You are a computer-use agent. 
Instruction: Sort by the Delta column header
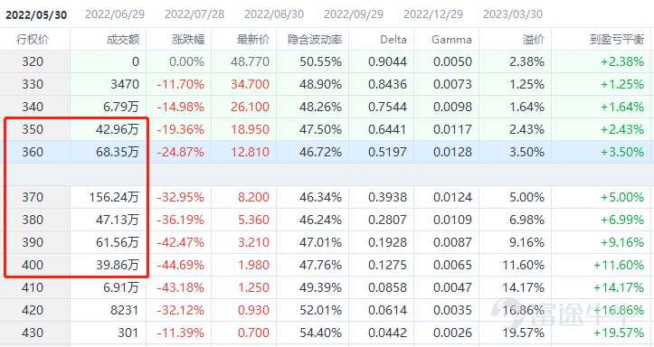(393, 40)
